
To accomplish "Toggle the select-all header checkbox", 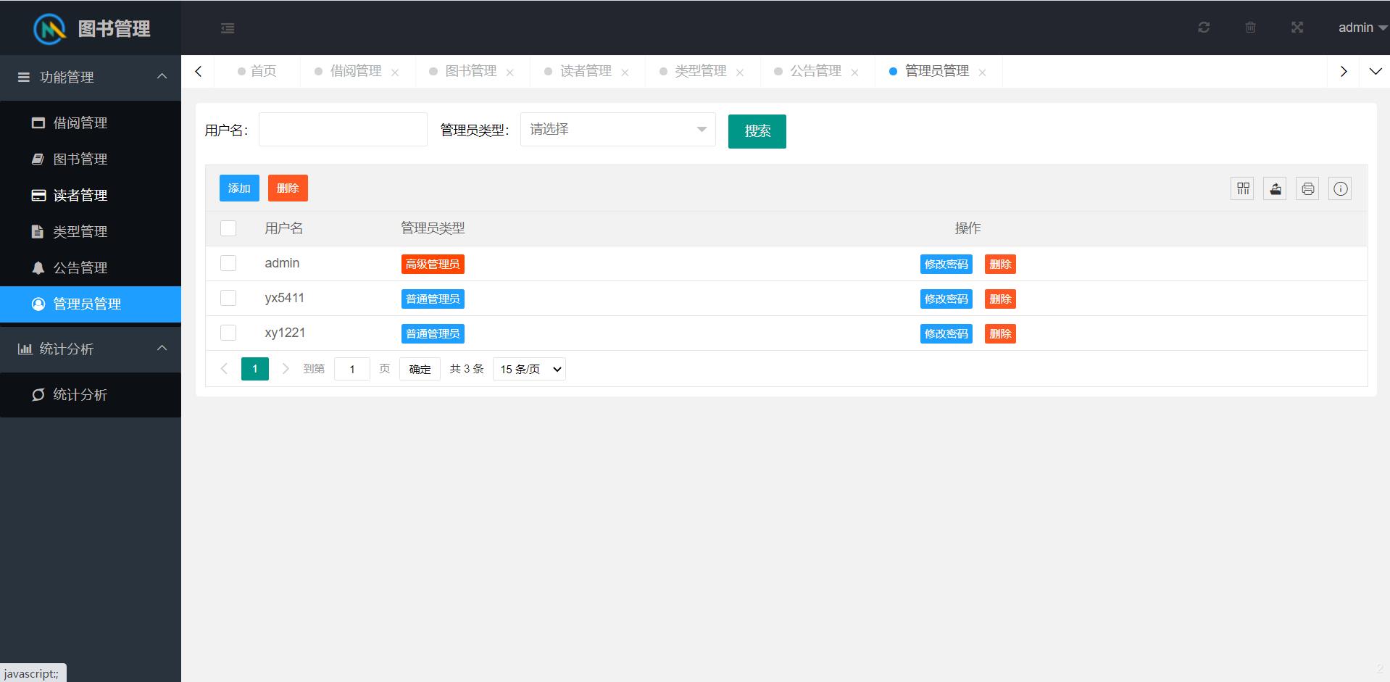I will [x=228, y=228].
